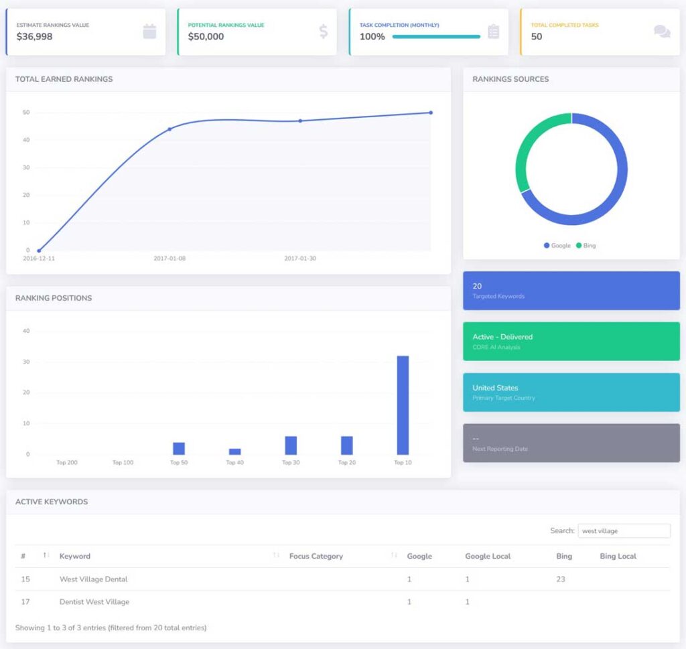
Task: Click the United States target country tile
Action: tap(571, 392)
